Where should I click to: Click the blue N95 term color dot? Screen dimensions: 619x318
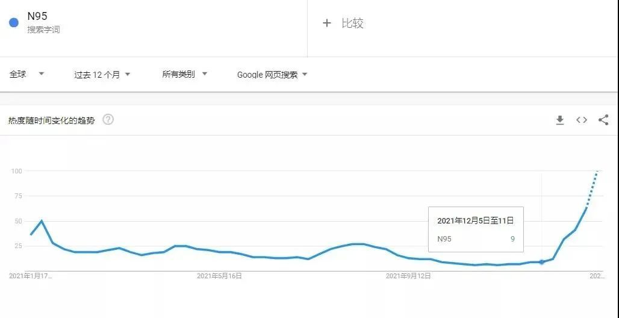click(14, 22)
